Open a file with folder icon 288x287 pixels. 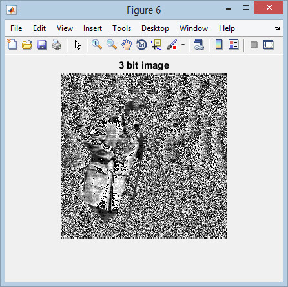(27, 45)
